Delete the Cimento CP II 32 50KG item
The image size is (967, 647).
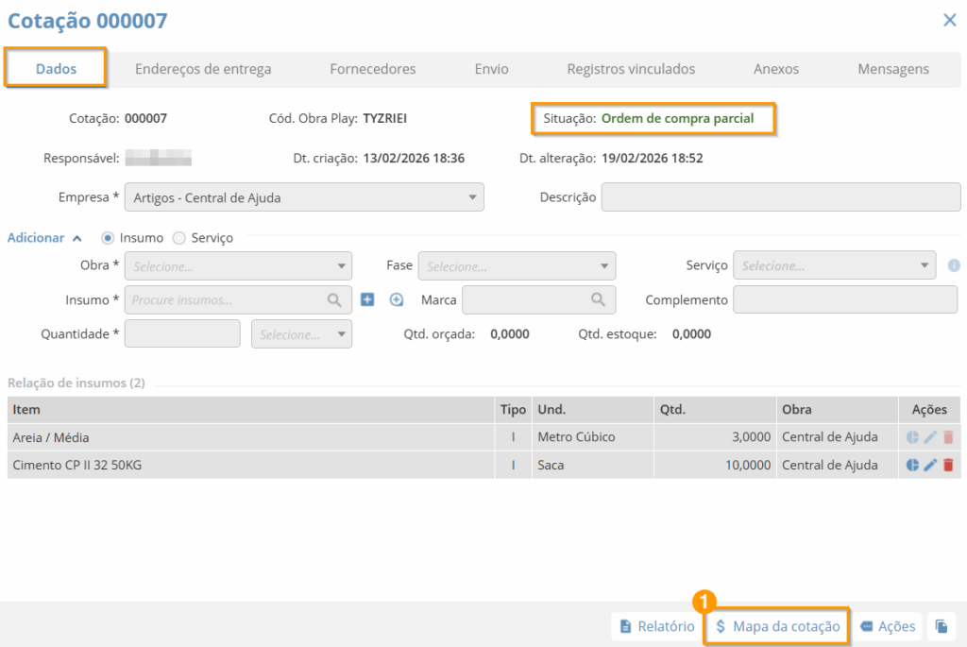click(948, 465)
